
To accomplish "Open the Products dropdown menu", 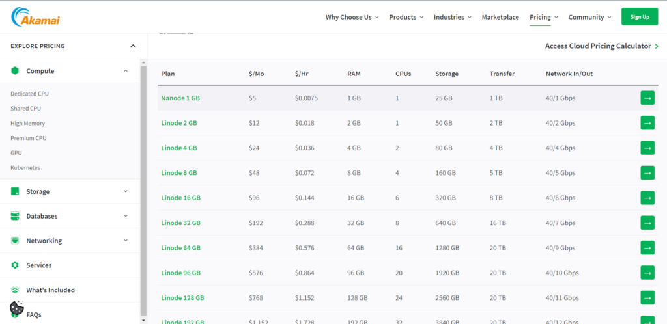I will click(x=406, y=17).
